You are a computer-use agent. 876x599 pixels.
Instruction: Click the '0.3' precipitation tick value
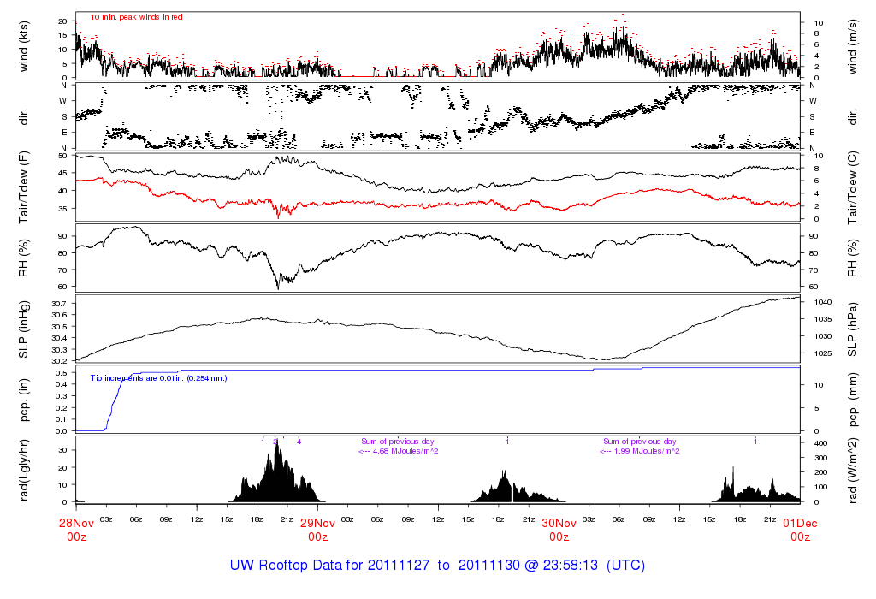click(x=62, y=396)
